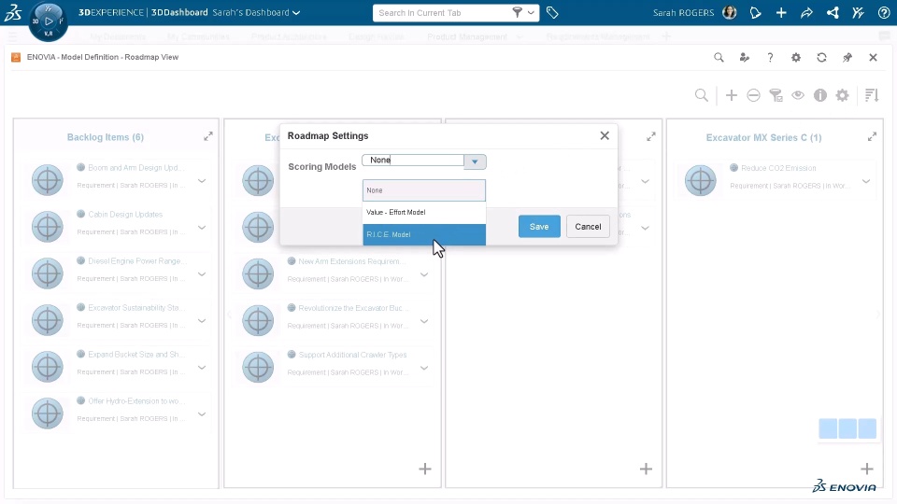Screen dimensions: 897x504
Task: Expand Cabin Design Updates item chevron
Action: (202, 228)
